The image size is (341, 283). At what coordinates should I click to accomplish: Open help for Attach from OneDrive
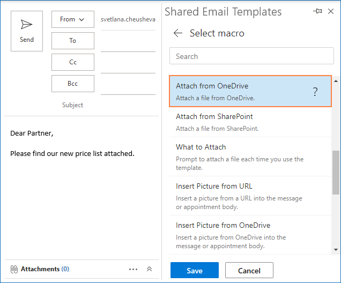coord(315,92)
